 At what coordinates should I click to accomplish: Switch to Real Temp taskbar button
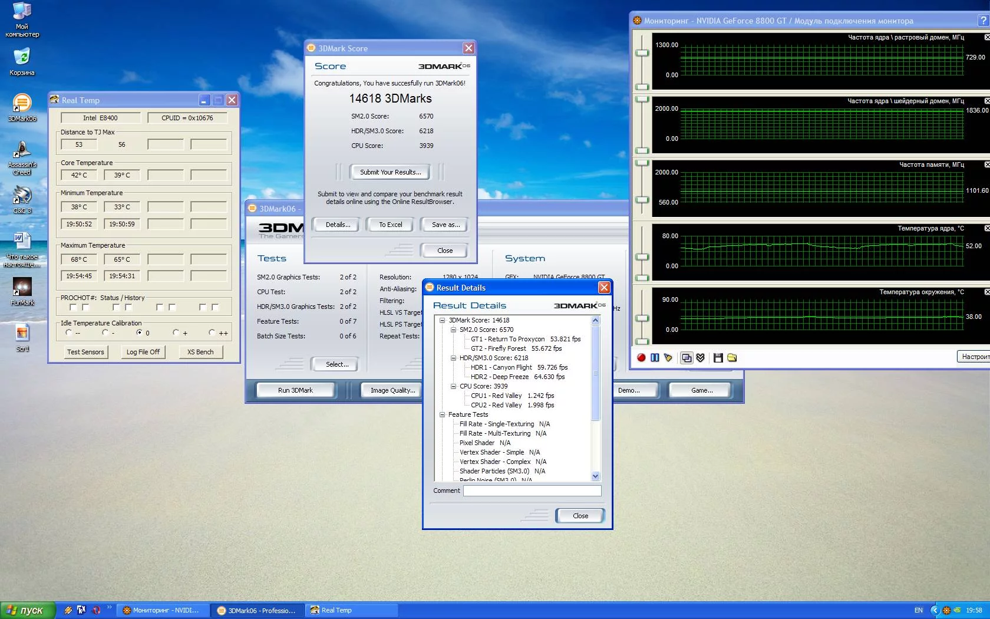352,610
